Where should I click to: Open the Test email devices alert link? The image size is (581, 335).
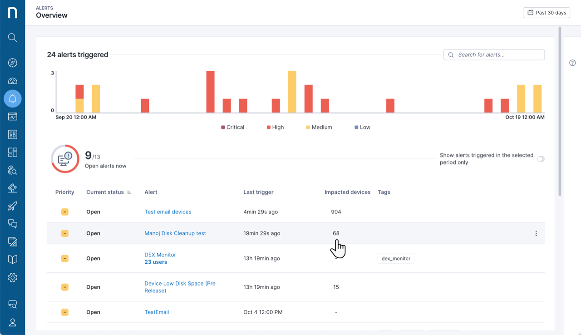click(167, 212)
